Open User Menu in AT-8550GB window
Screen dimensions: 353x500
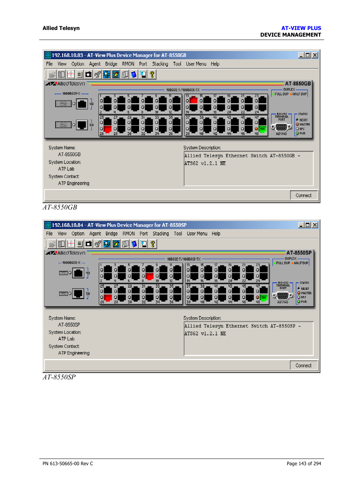point(196,64)
